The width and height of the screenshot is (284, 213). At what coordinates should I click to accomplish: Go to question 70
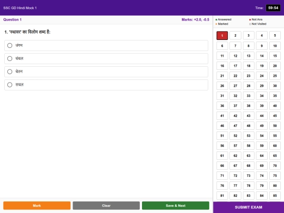[x=275, y=165]
